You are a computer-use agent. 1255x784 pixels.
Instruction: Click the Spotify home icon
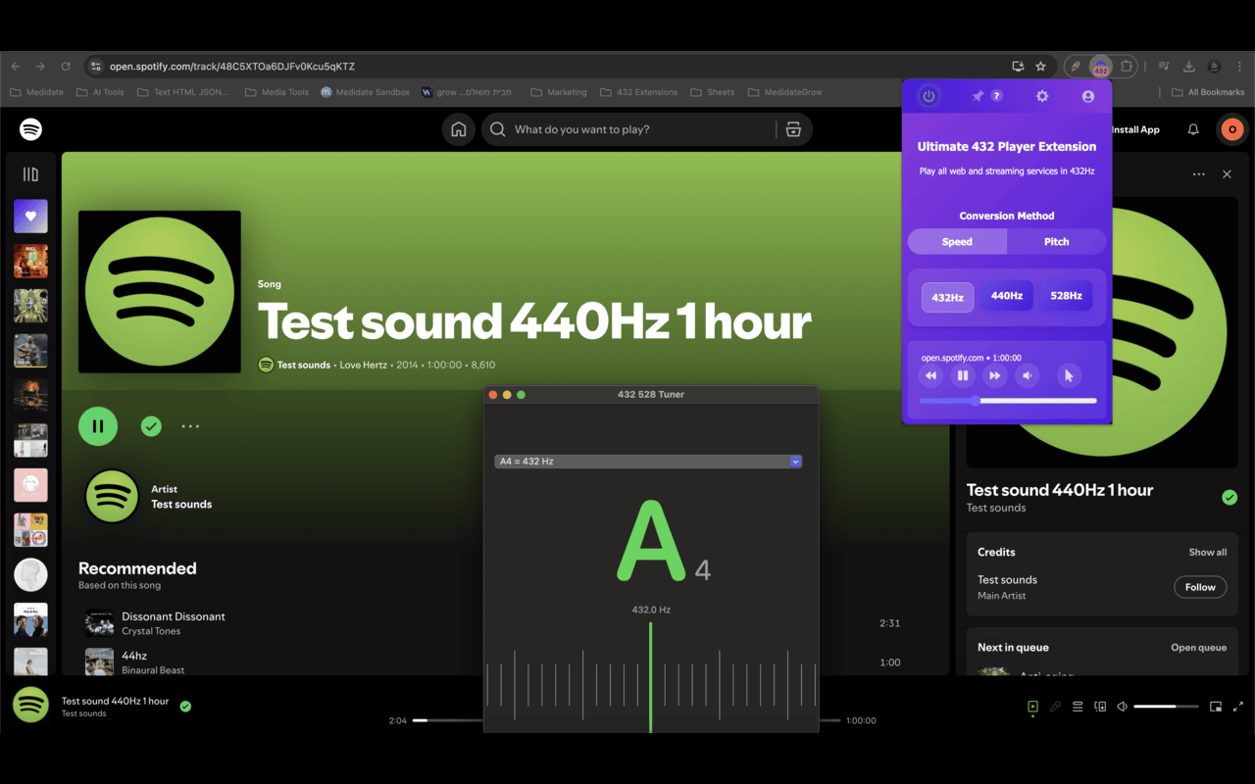pos(458,128)
